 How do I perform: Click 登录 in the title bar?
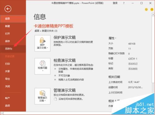115,3
